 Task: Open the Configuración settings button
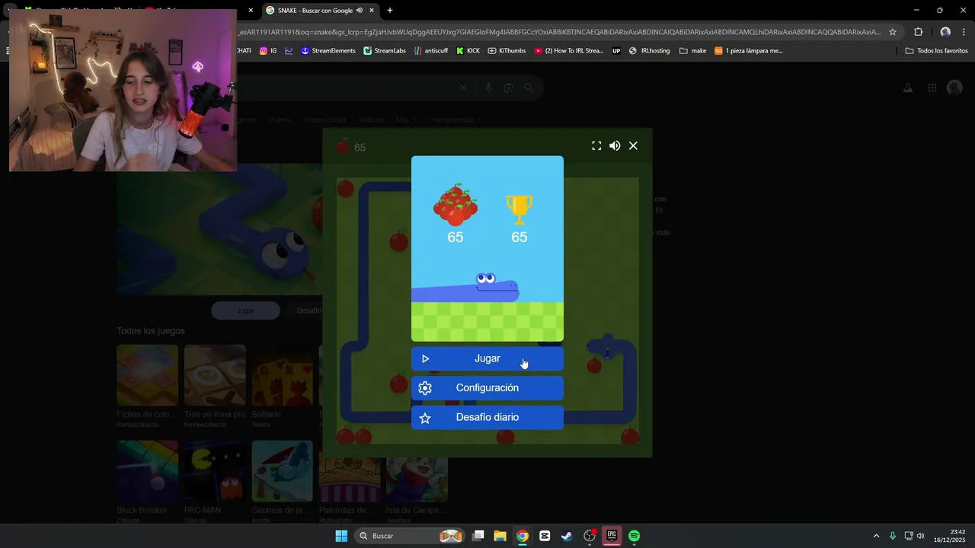(487, 388)
